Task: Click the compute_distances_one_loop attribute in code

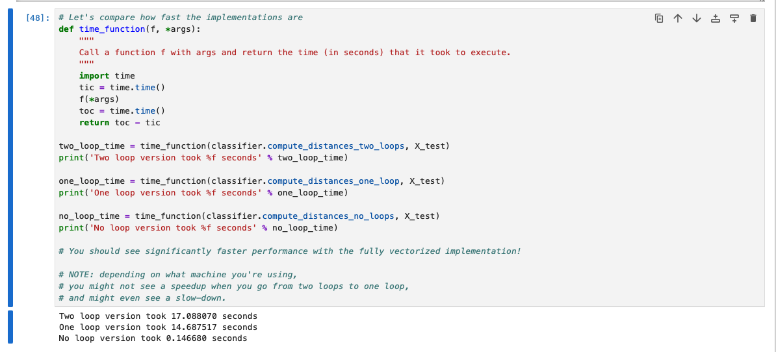Action: pyautogui.click(x=331, y=181)
